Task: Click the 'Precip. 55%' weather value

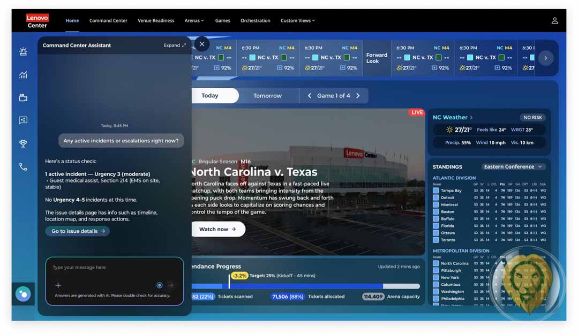Action: pyautogui.click(x=457, y=142)
